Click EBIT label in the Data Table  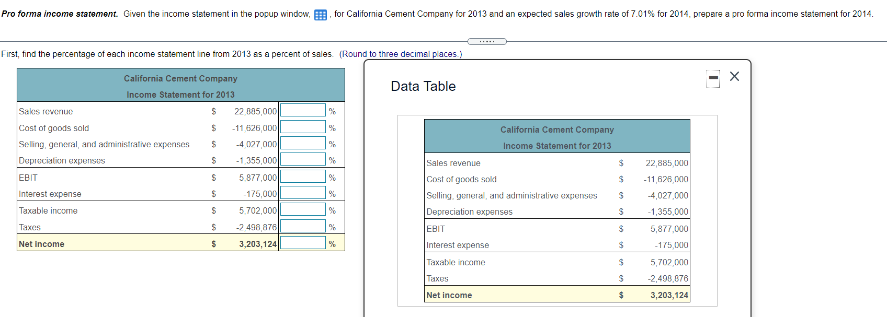pos(436,229)
